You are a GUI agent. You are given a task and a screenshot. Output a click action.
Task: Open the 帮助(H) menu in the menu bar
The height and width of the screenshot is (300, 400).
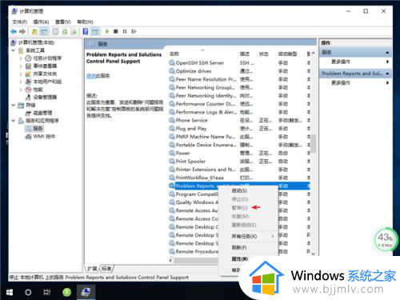85,22
